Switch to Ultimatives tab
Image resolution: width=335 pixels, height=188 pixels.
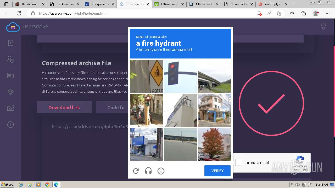[x=169, y=4]
